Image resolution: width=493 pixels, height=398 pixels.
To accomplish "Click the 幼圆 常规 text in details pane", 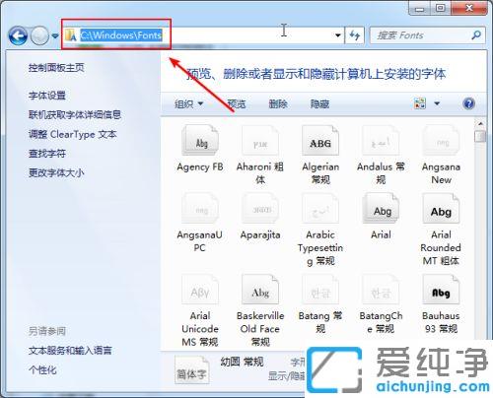I will click(242, 362).
